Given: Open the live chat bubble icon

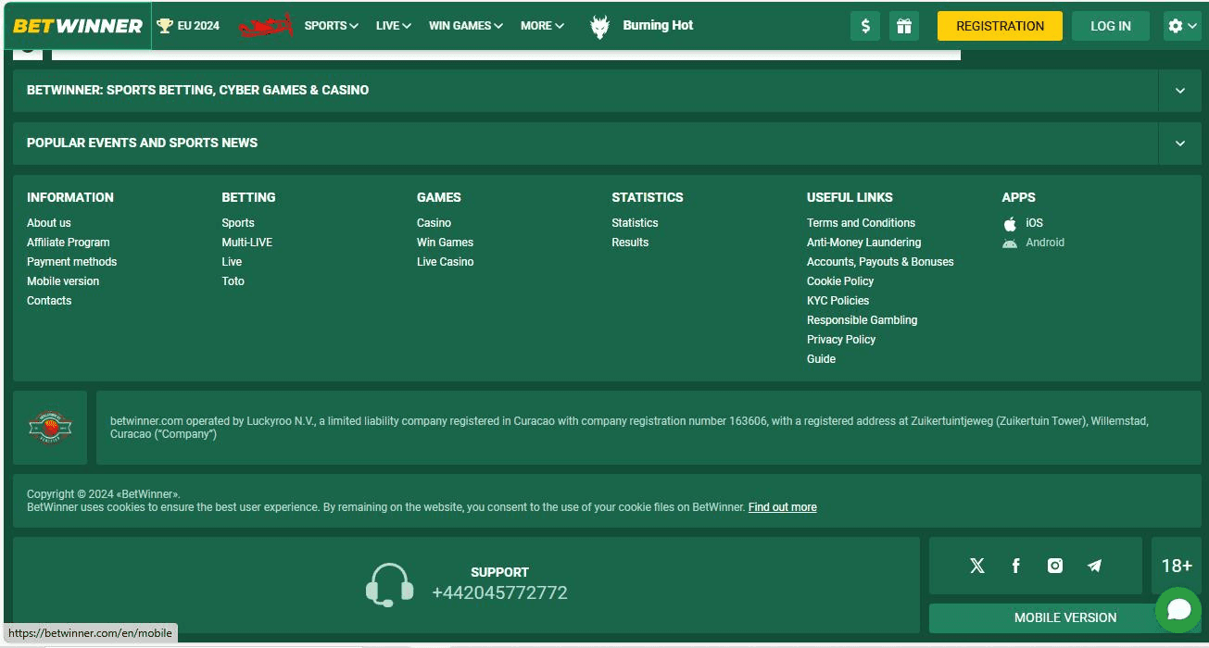Looking at the screenshot, I should pos(1178,609).
